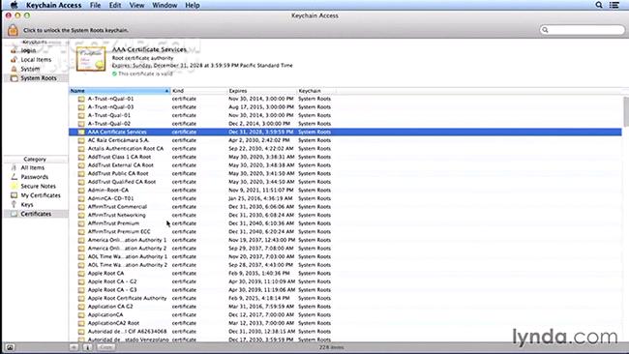Open the Keychain Access app menu
This screenshot has width=629, height=354.
pos(54,5)
